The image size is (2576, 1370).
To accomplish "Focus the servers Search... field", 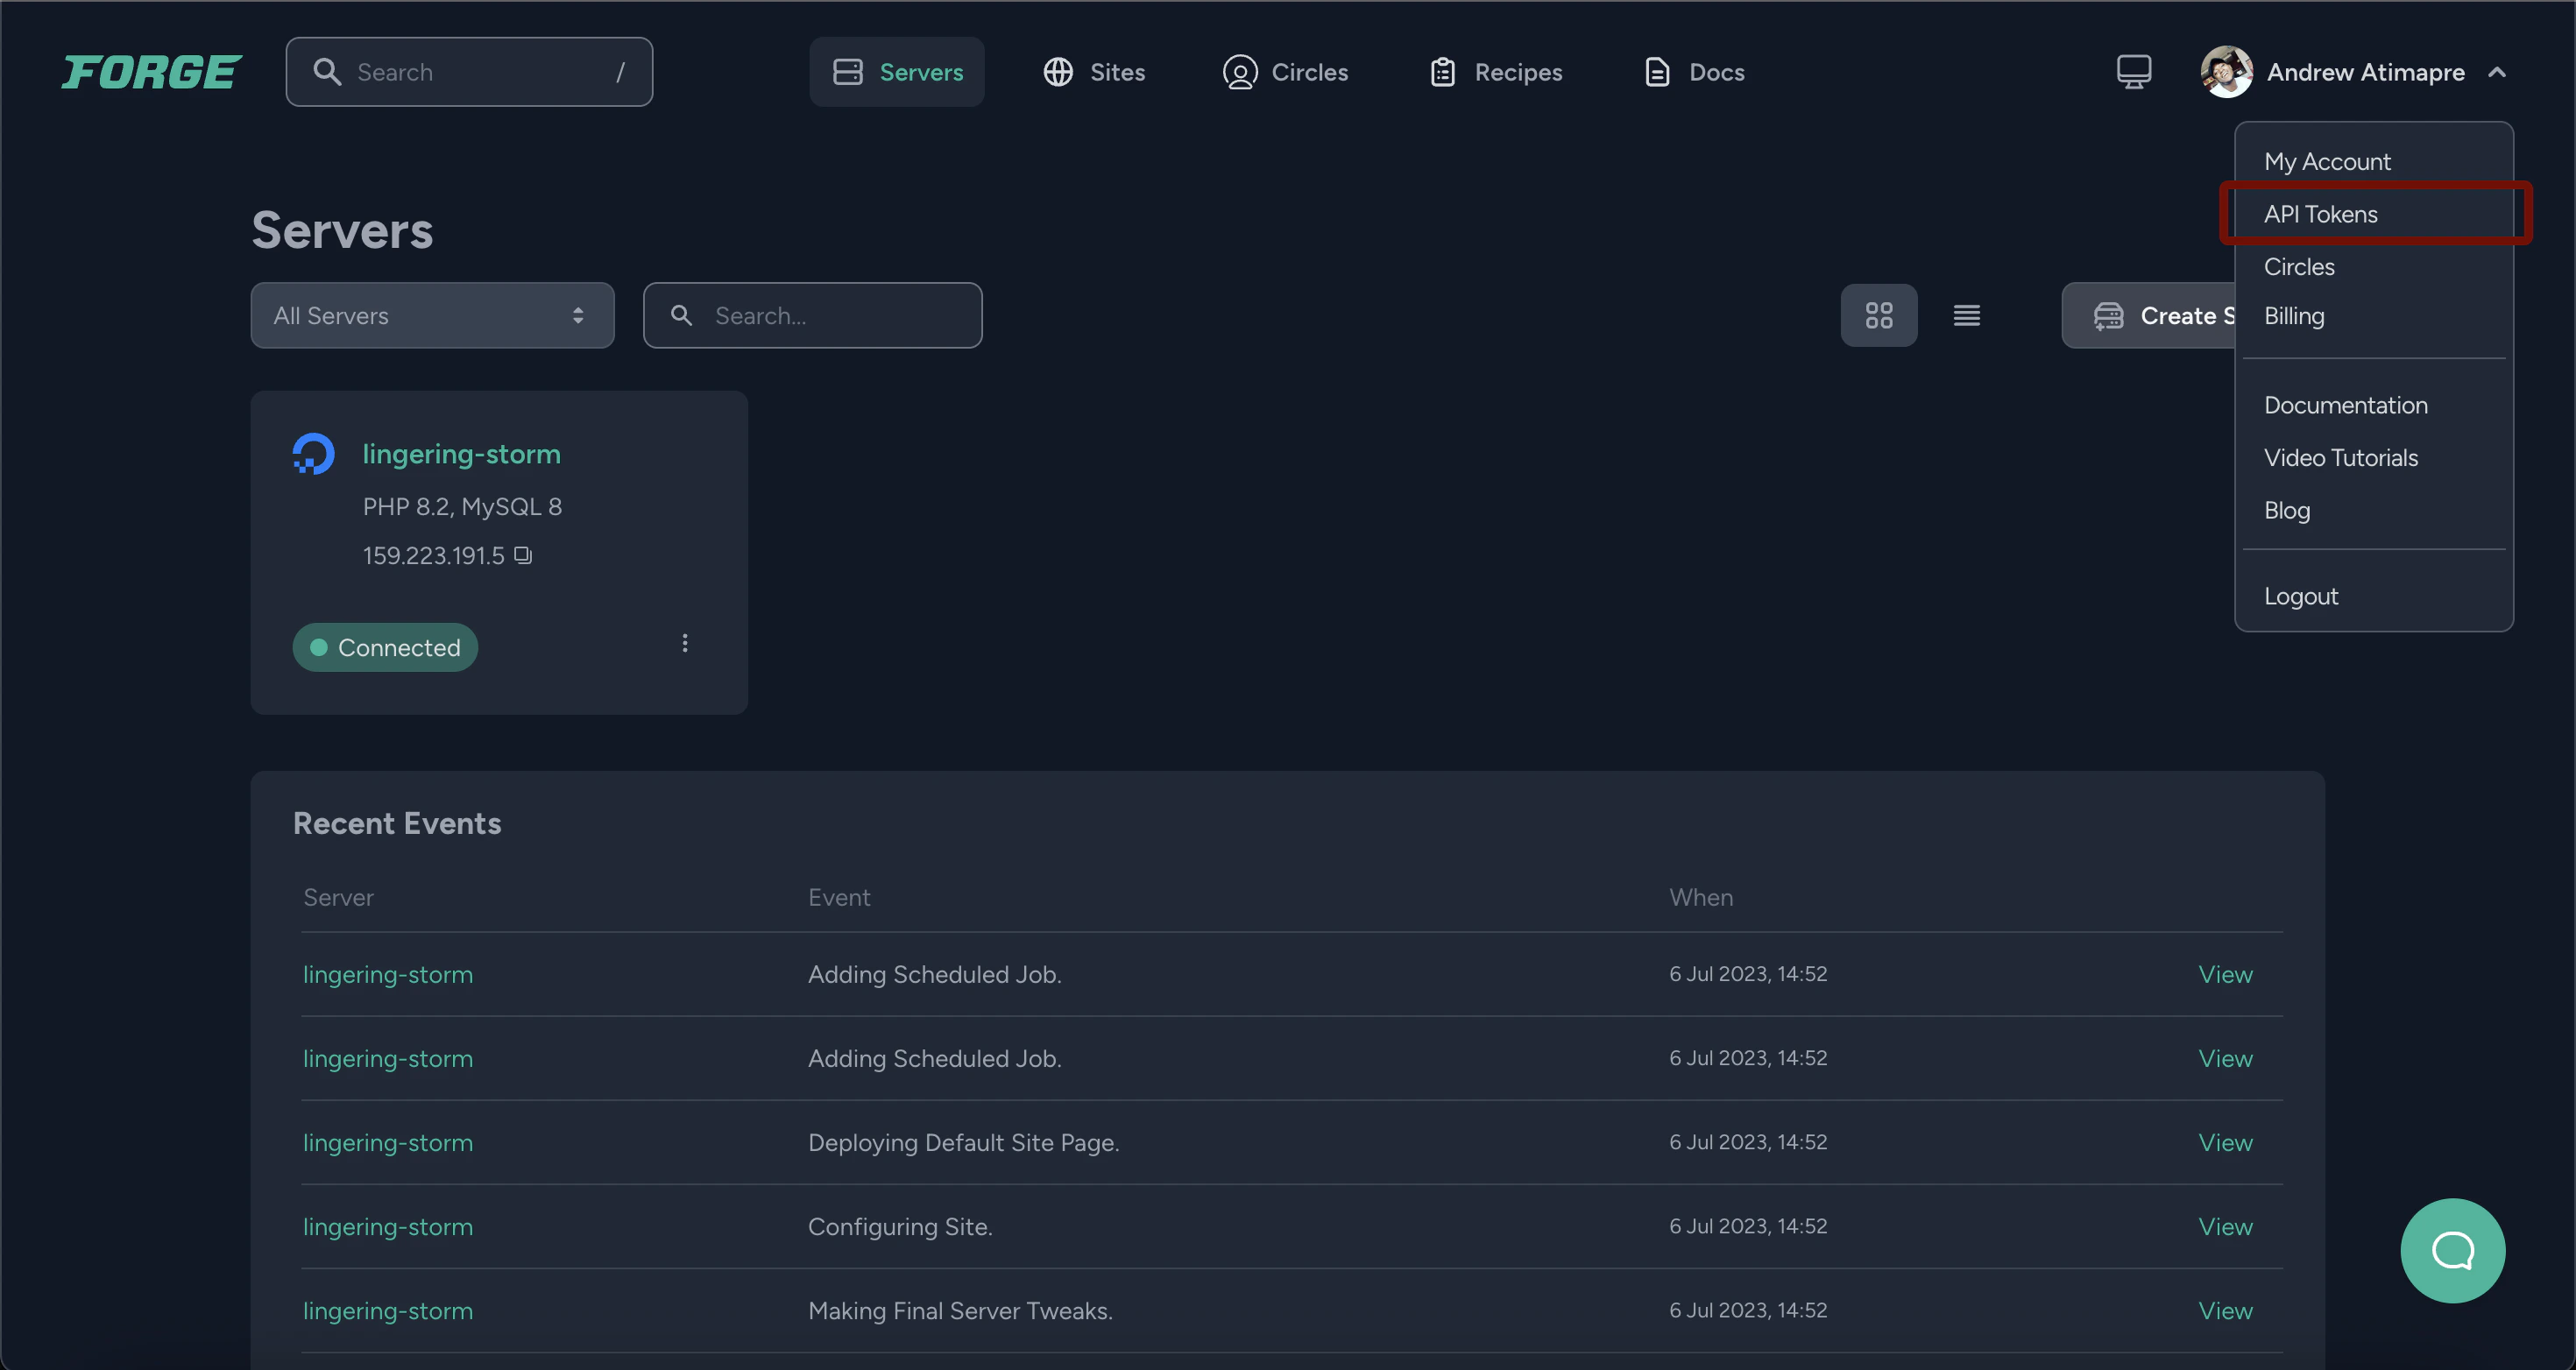I will pos(812,315).
